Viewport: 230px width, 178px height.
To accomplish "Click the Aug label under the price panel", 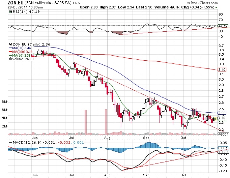I will coord(107,138).
